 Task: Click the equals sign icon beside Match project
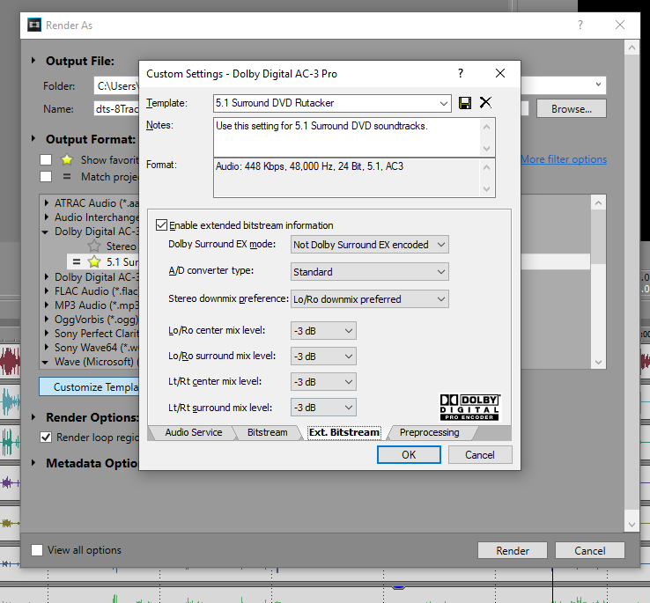click(67, 177)
